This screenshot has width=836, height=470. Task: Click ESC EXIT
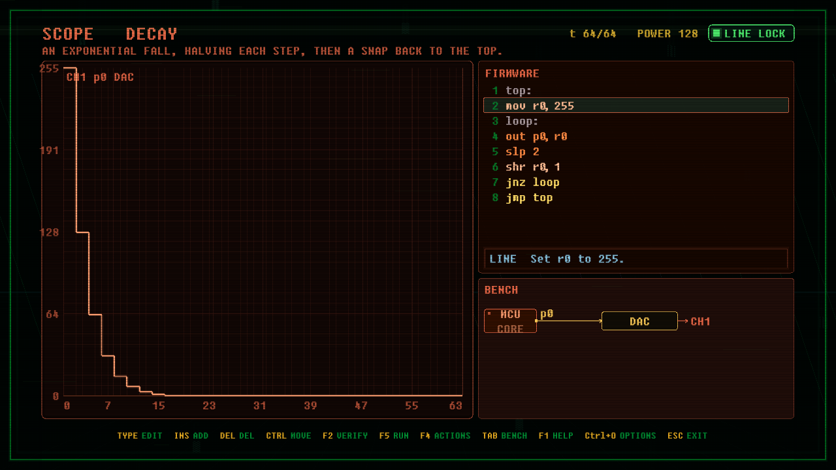coord(687,435)
